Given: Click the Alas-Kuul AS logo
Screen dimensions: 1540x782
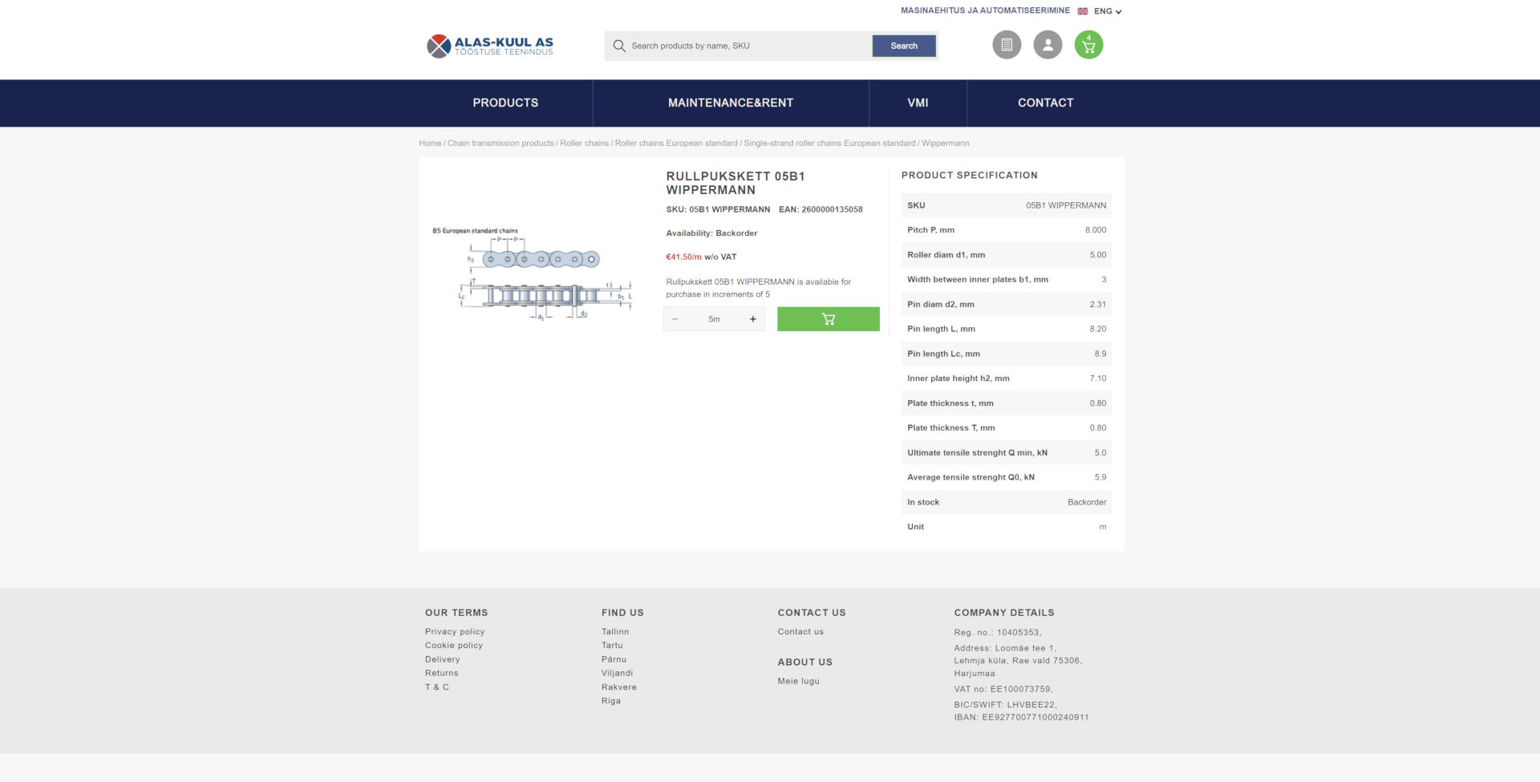Looking at the screenshot, I should 488,45.
